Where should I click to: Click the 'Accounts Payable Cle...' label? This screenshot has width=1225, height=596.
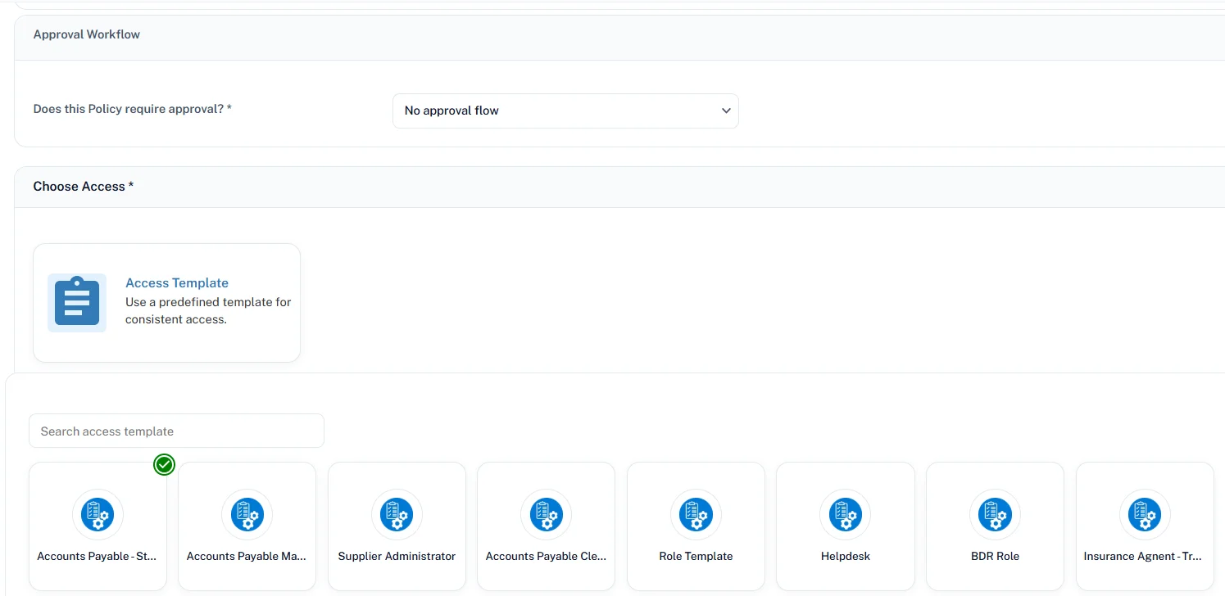pyautogui.click(x=546, y=556)
